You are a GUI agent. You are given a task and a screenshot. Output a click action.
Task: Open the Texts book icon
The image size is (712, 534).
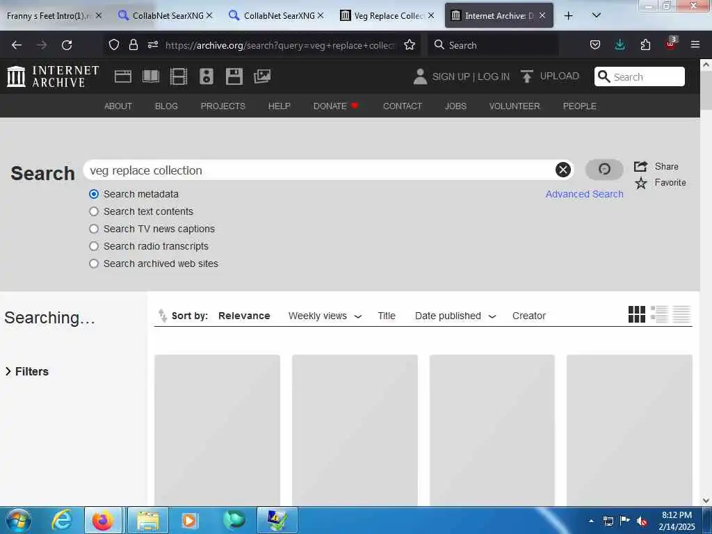pyautogui.click(x=151, y=76)
